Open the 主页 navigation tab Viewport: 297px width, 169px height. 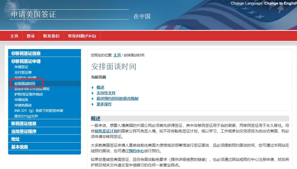[14, 36]
